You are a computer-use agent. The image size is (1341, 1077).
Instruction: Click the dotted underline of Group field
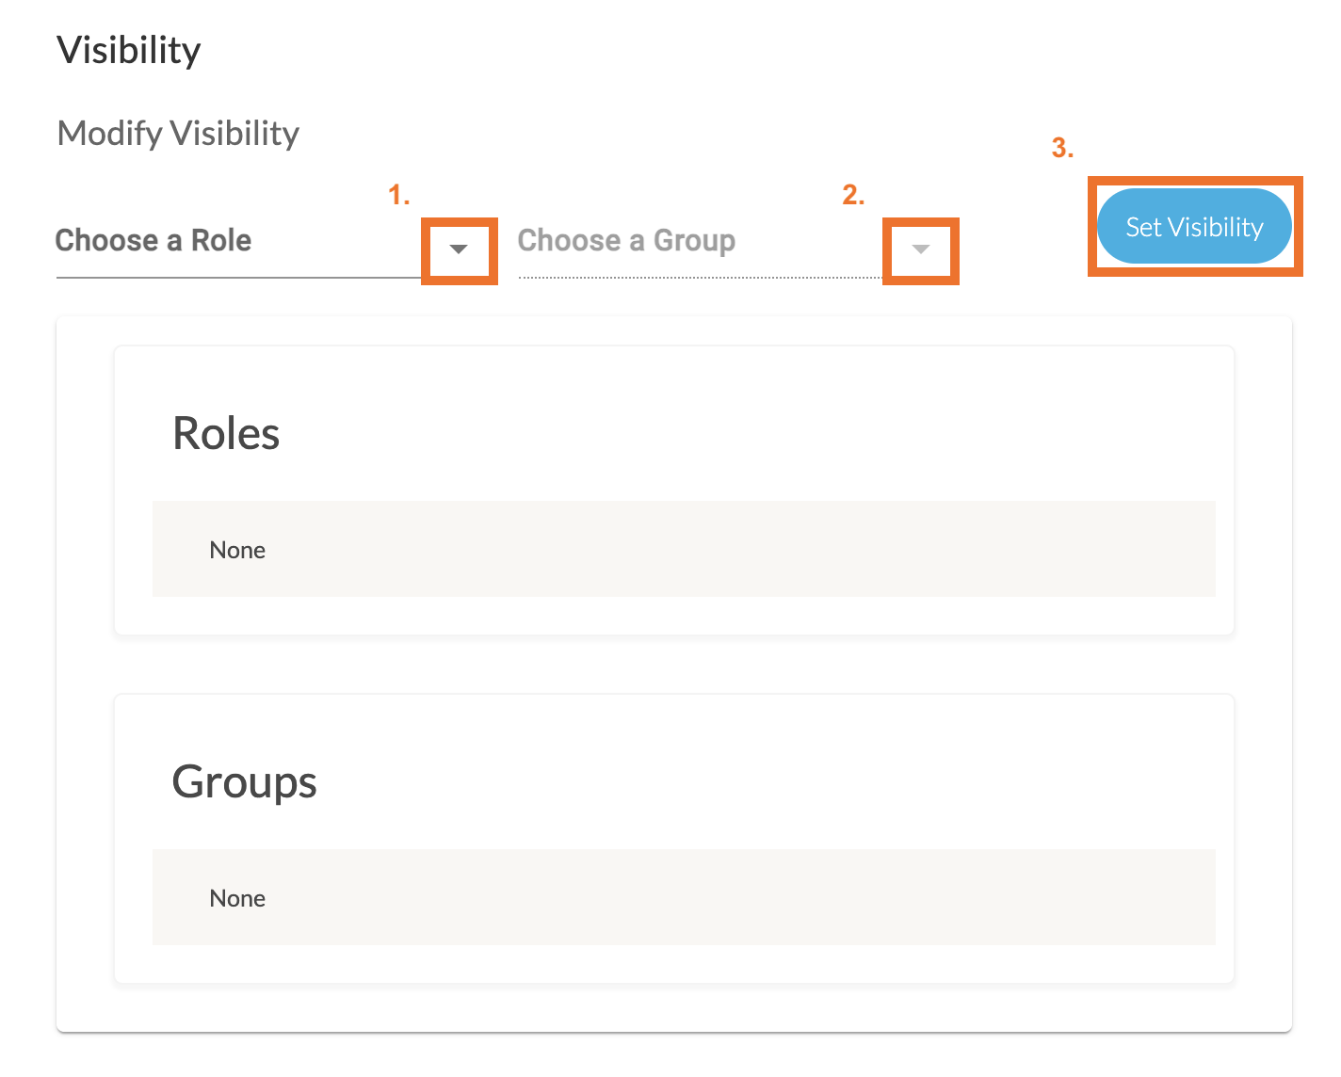coord(697,278)
